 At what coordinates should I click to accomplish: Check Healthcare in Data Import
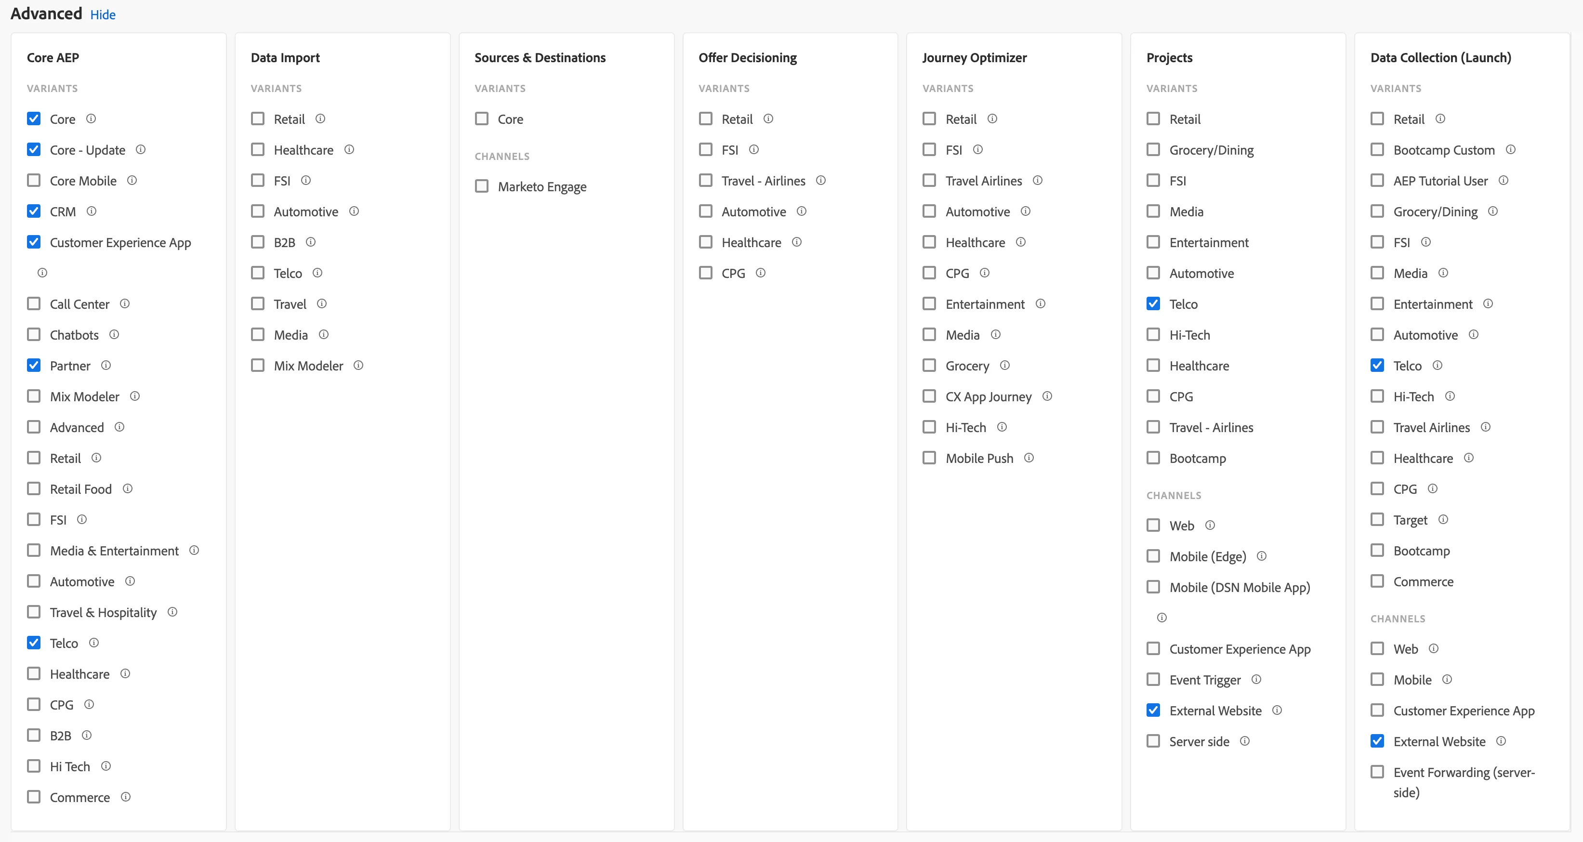pos(257,149)
